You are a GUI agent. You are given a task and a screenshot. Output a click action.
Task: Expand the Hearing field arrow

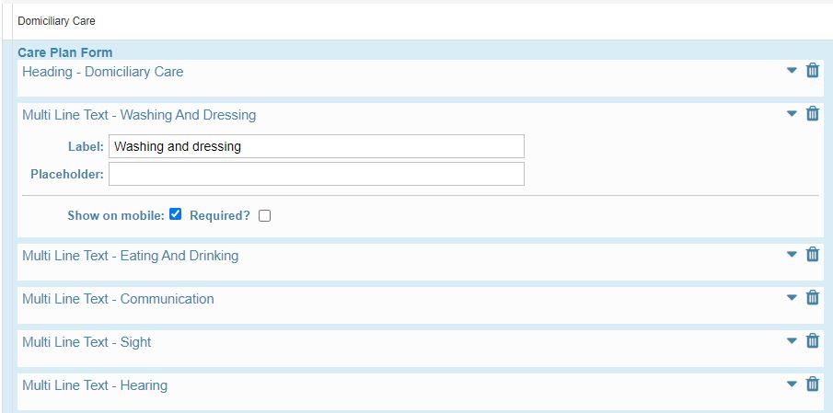tap(792, 384)
